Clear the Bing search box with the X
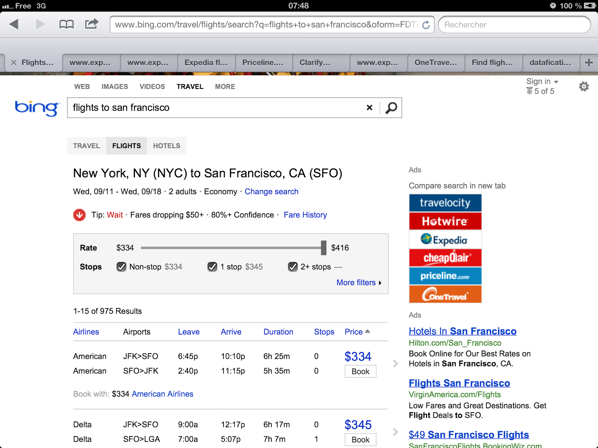This screenshot has height=448, width=598. point(370,108)
